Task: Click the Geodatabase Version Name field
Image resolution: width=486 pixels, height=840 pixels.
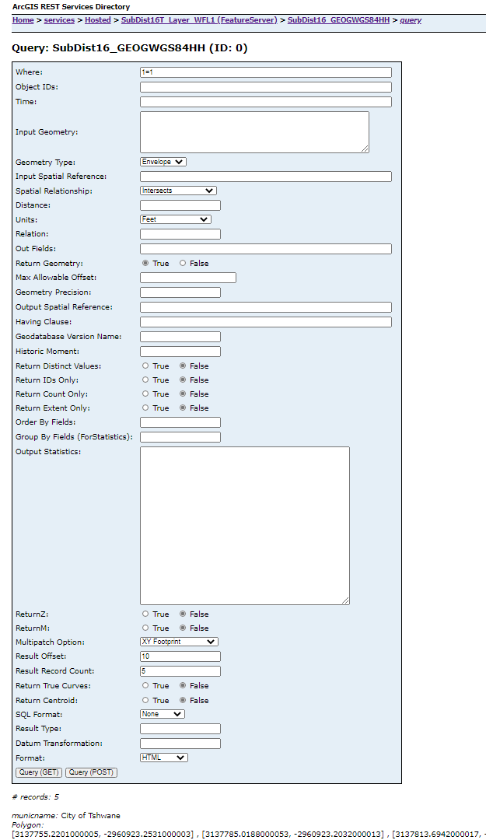Action: click(180, 337)
